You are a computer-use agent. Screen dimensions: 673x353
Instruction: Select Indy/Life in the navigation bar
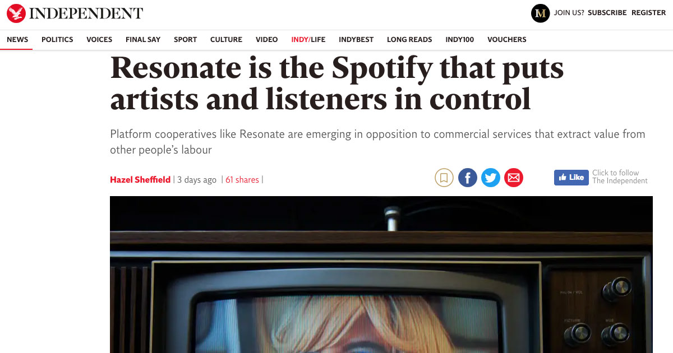click(x=308, y=39)
